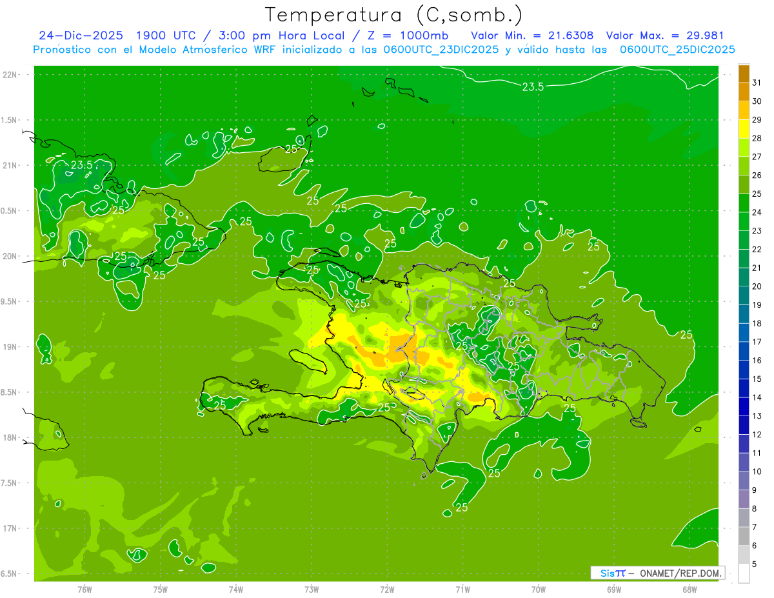Click the "18N" latitude axis label

coord(10,437)
